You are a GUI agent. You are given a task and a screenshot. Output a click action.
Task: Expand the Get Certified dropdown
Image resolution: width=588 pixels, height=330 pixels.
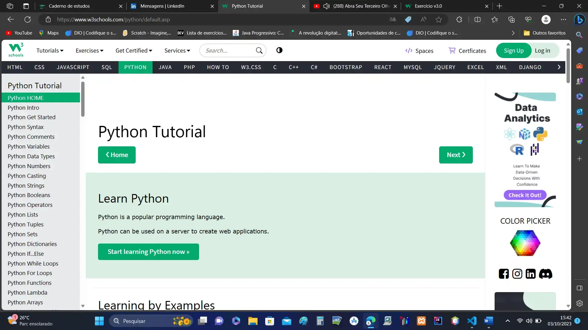pos(134,51)
